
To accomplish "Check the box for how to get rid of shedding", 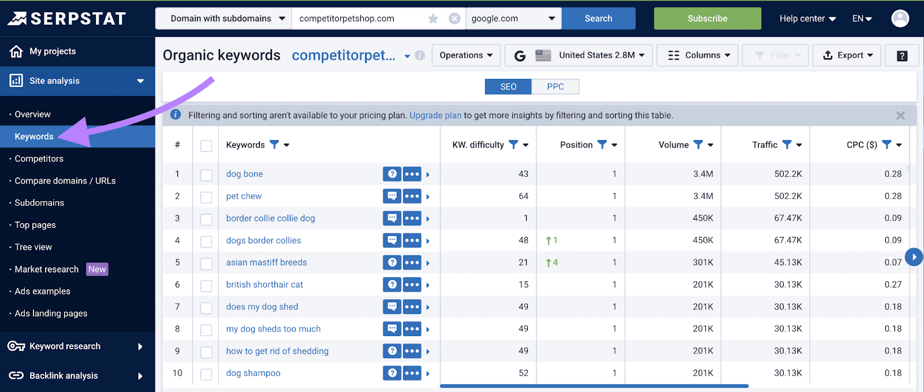I will pyautogui.click(x=206, y=352).
